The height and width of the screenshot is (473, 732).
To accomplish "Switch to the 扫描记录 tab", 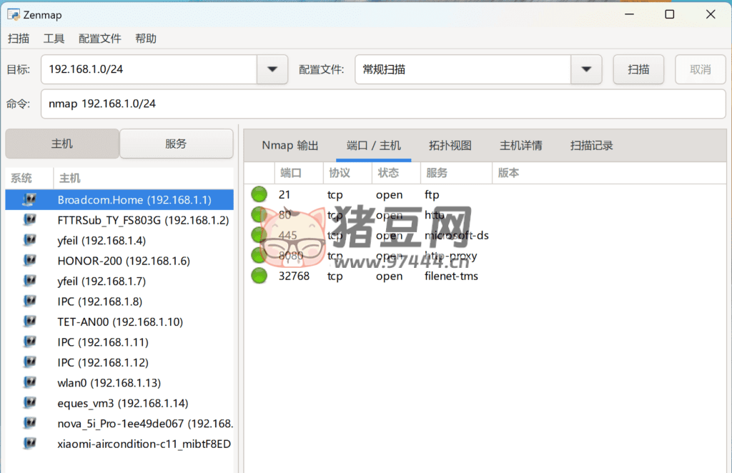I will pyautogui.click(x=591, y=146).
